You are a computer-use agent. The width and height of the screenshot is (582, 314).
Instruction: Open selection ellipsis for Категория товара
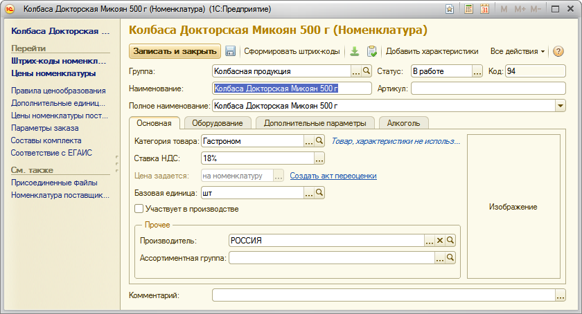309,141
